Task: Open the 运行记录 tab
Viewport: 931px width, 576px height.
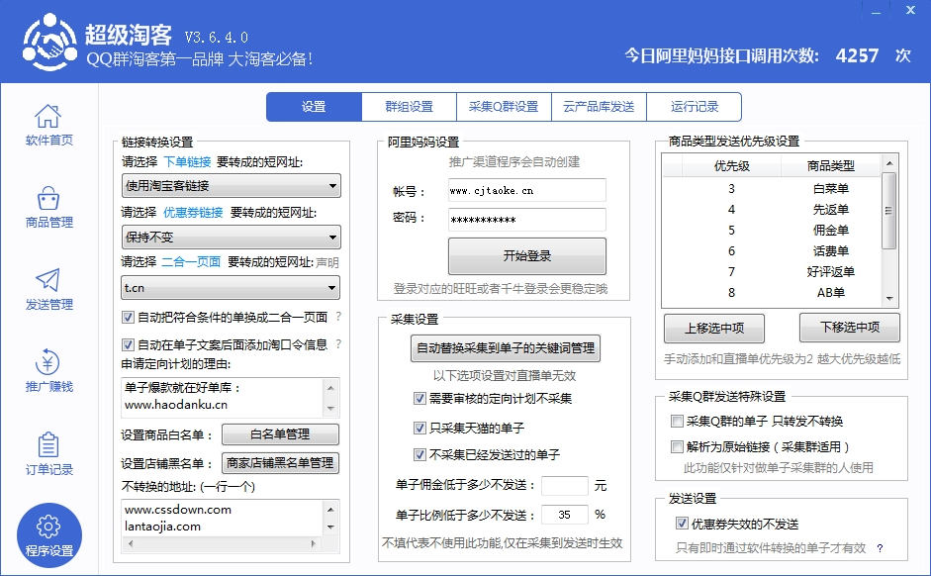Action: click(694, 107)
